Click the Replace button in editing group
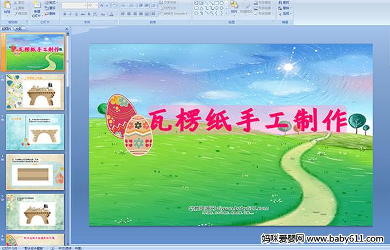This screenshot has width=390, height=250. tap(284, 8)
